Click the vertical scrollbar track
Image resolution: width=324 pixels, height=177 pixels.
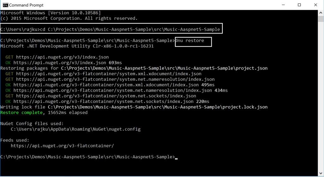tap(321, 94)
